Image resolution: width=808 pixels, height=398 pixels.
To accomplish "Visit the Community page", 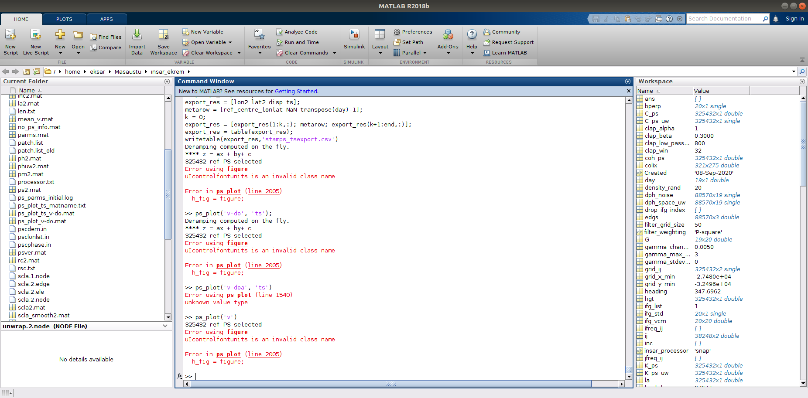I will point(502,32).
